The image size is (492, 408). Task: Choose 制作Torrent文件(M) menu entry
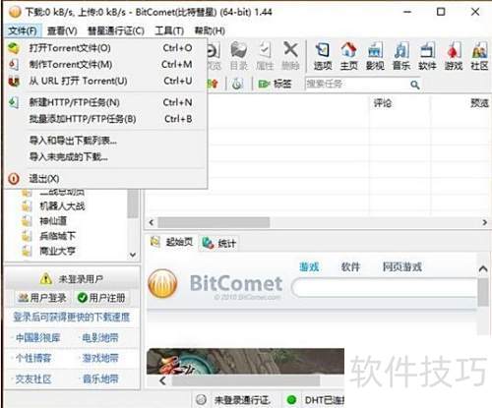105,65
